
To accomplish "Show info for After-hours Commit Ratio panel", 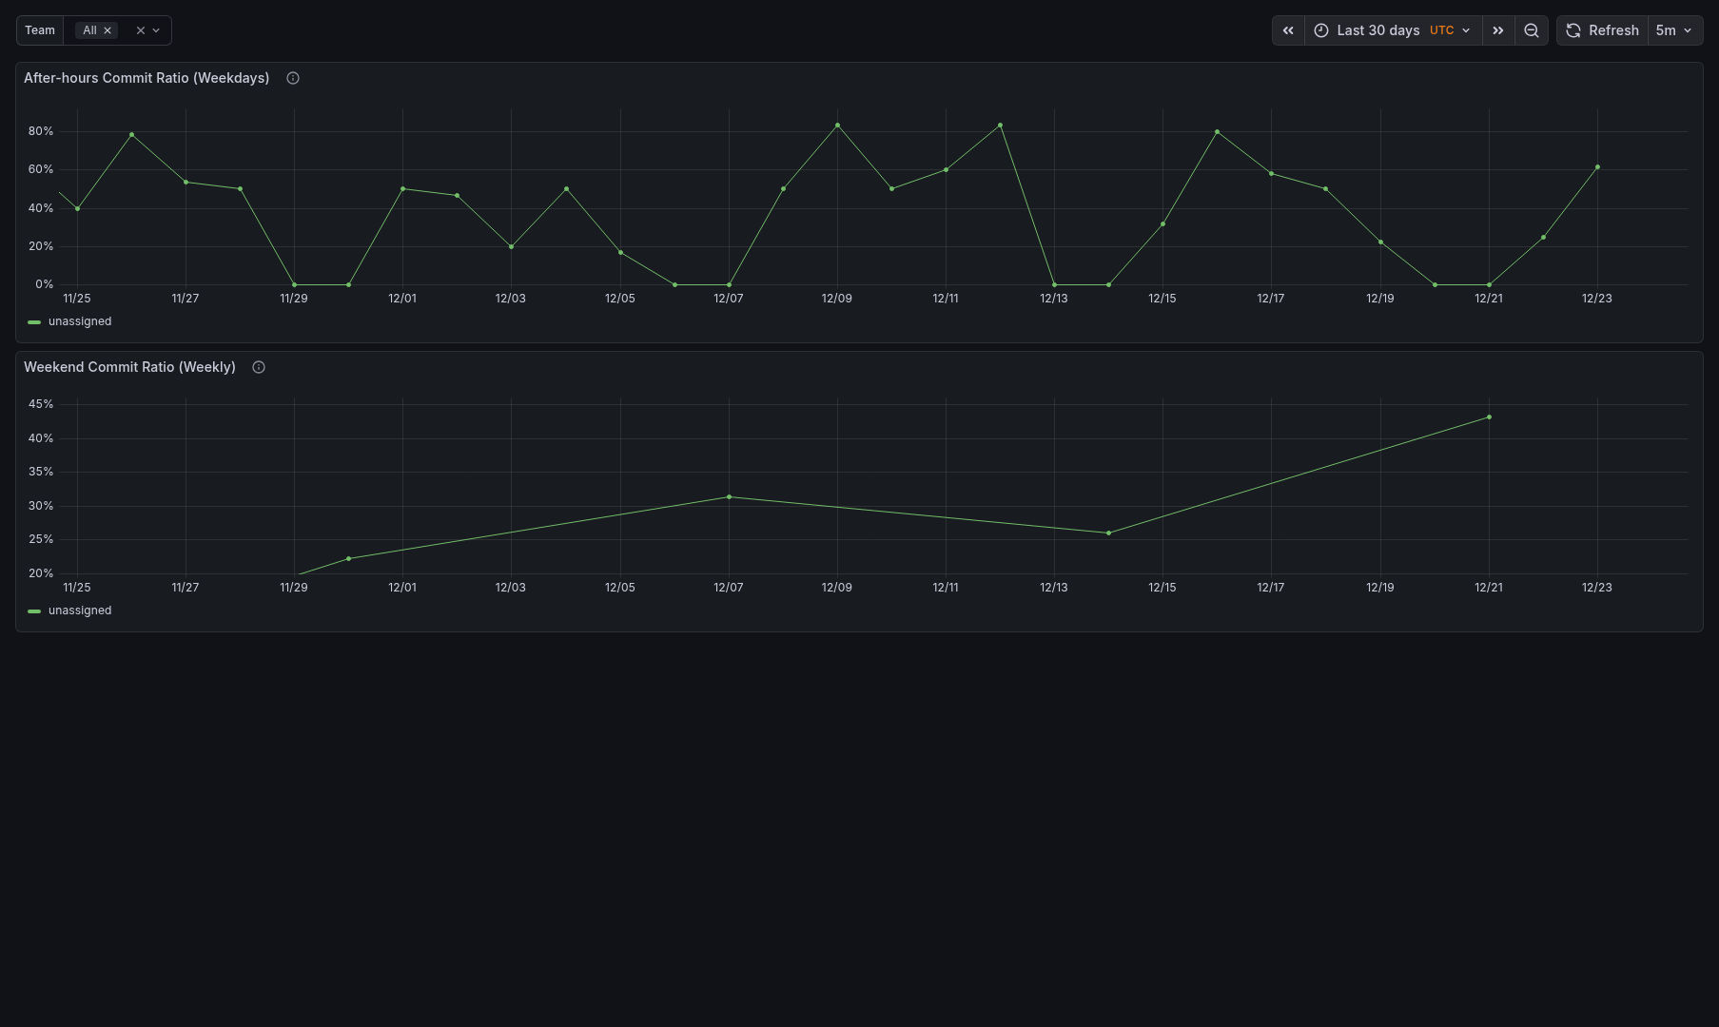I will tap(293, 78).
